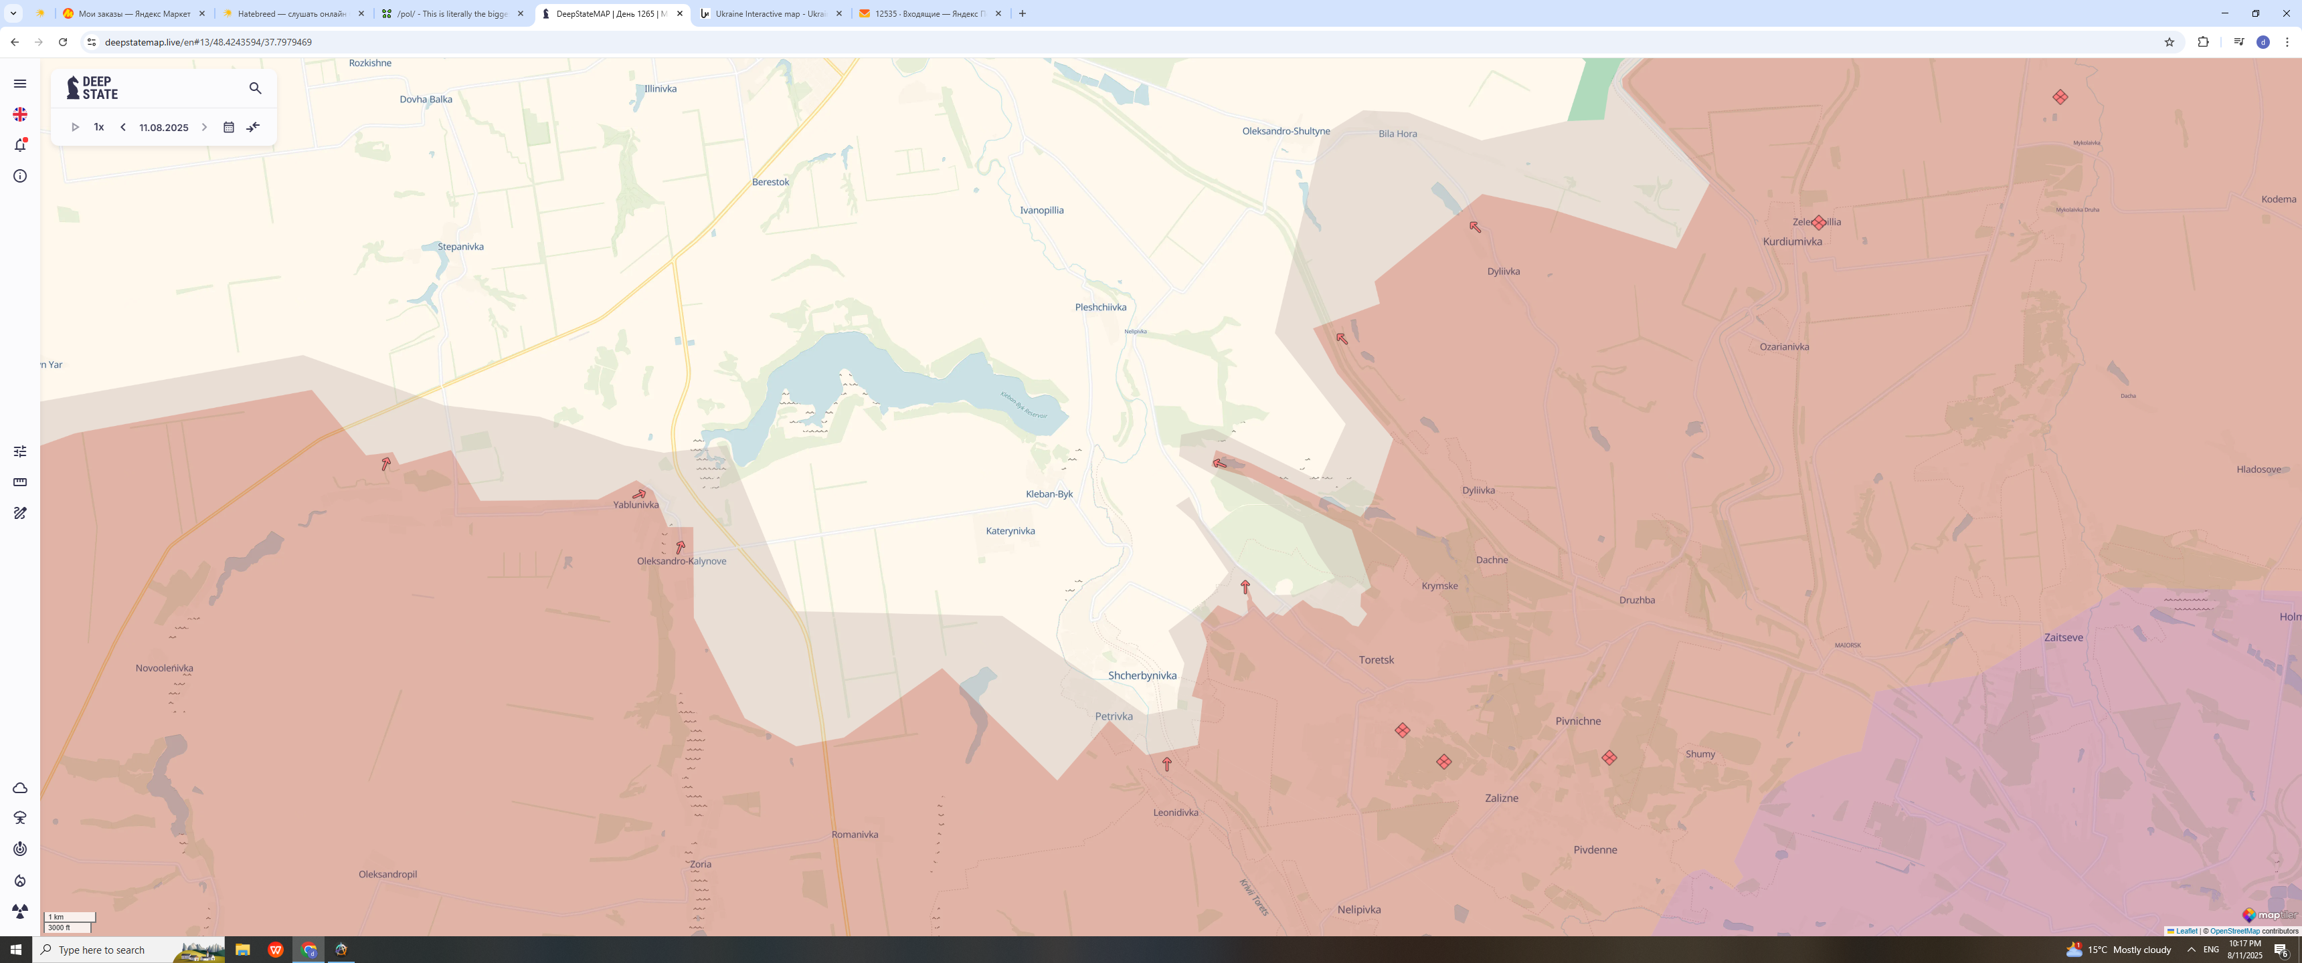
Task: Open File Explorer from taskbar
Action: (242, 950)
